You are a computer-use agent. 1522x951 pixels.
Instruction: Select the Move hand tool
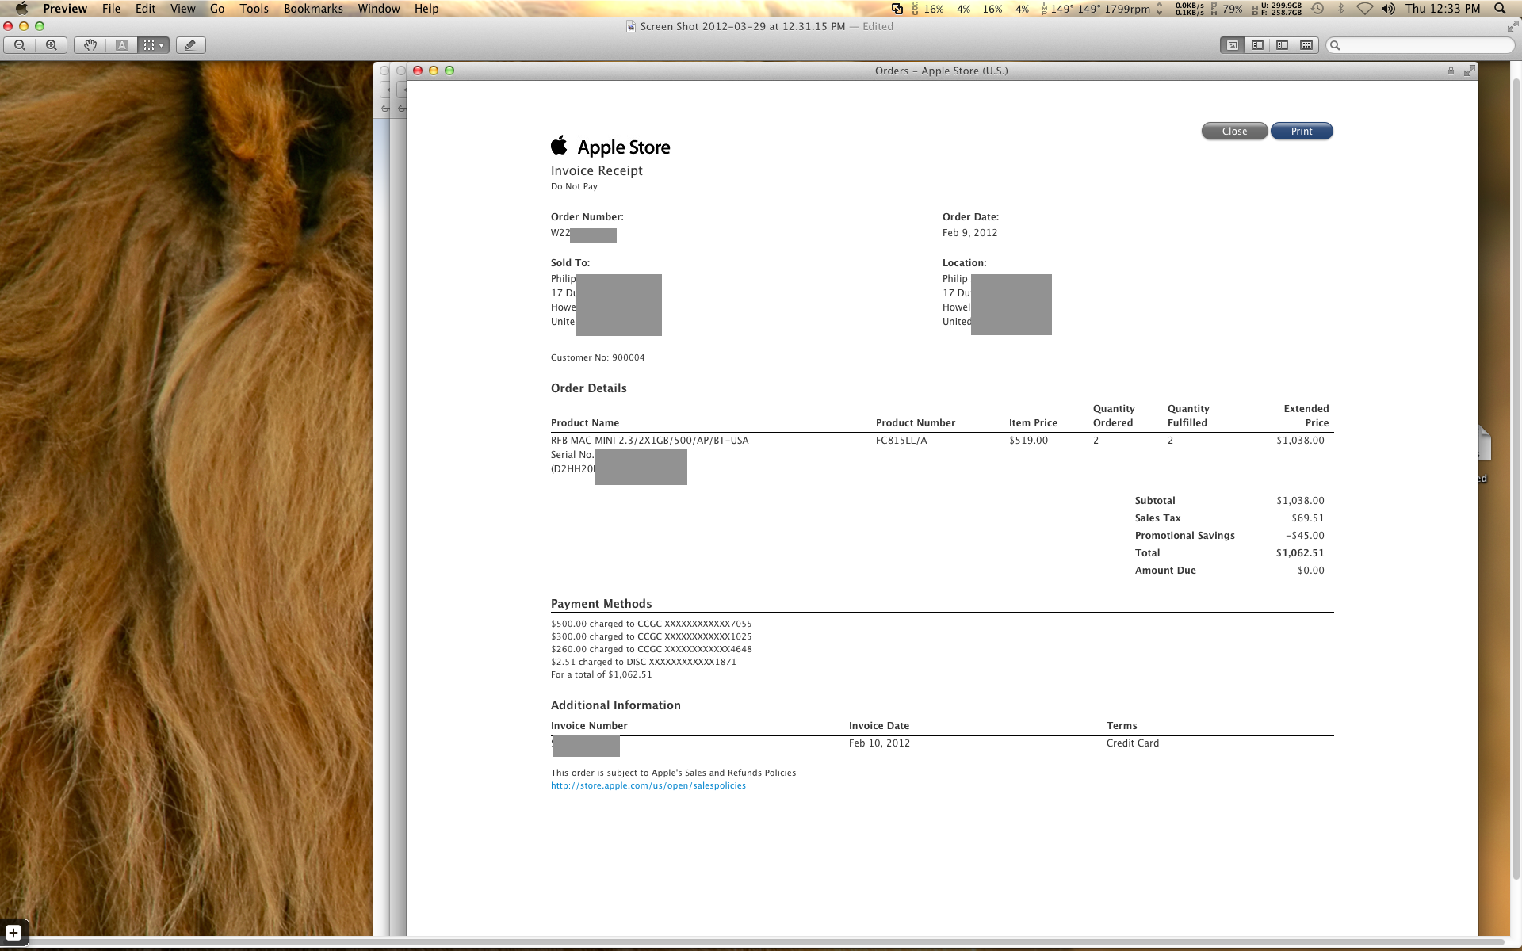90,45
